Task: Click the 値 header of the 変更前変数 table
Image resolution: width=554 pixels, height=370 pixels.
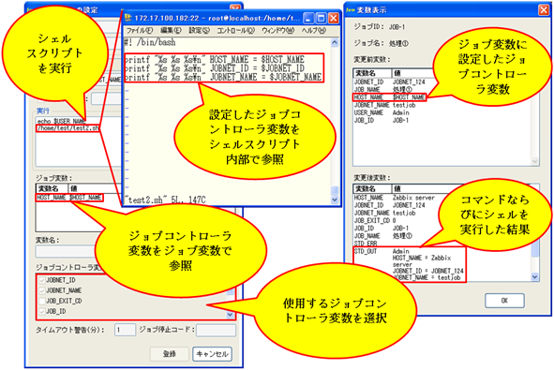Action: [x=413, y=73]
